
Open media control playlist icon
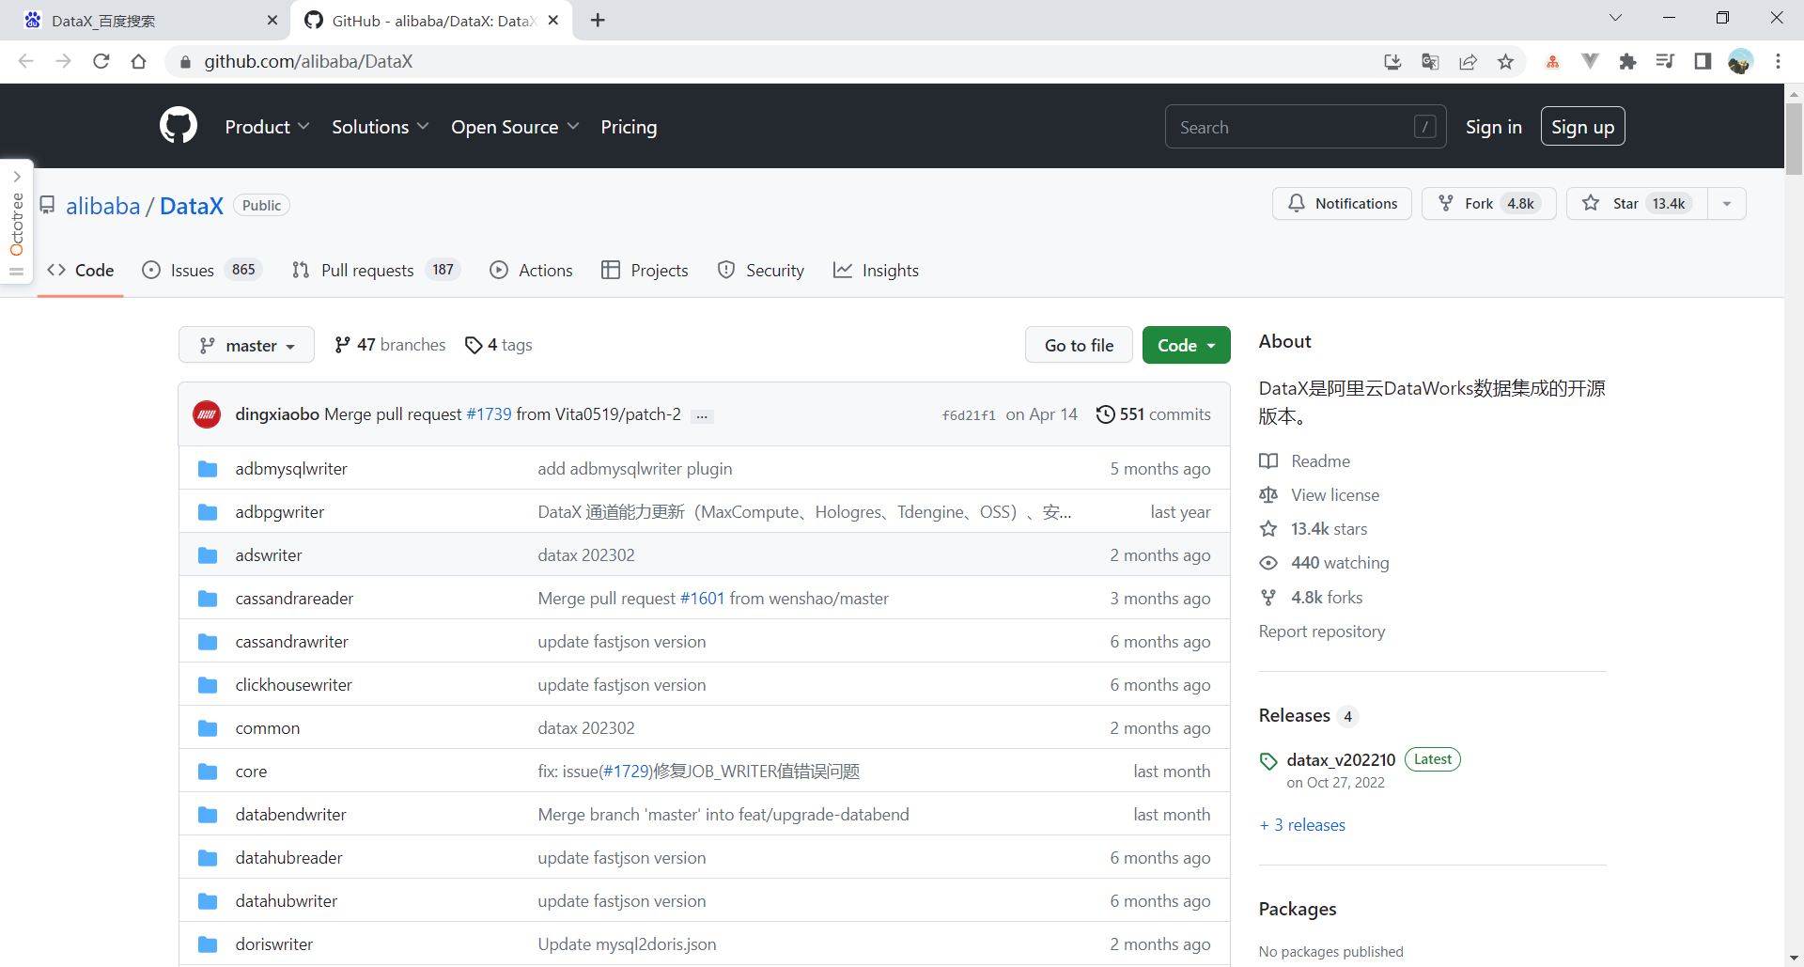click(1665, 61)
